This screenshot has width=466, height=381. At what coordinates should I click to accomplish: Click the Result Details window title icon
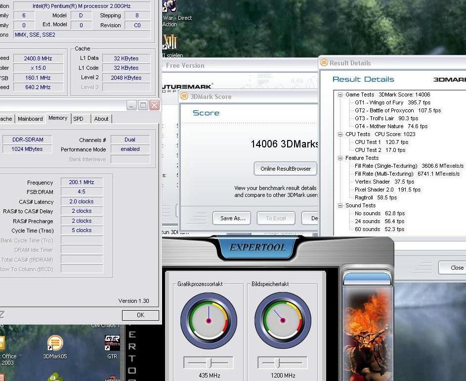[324, 63]
